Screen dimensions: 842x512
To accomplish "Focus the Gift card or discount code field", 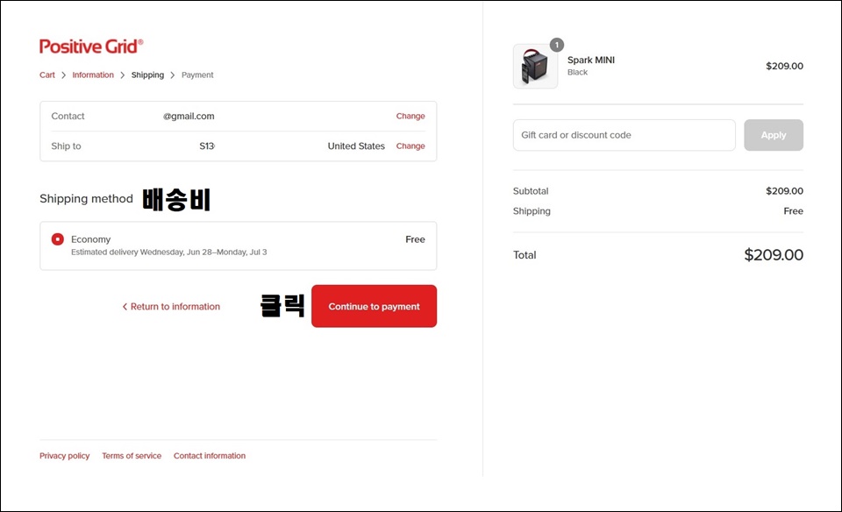I will [x=624, y=135].
